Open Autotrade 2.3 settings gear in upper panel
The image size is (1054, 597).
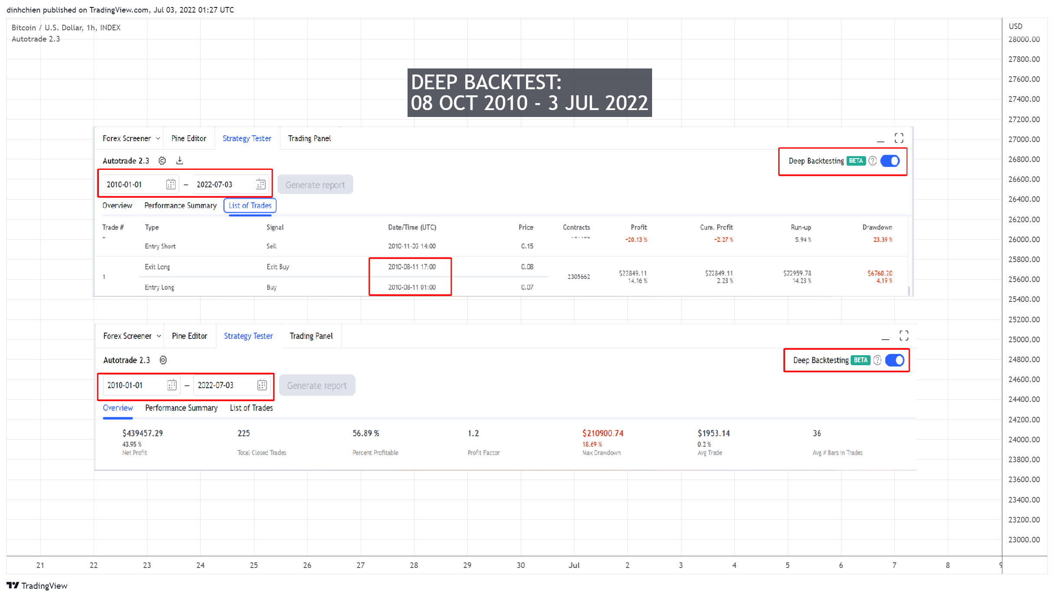click(x=162, y=161)
